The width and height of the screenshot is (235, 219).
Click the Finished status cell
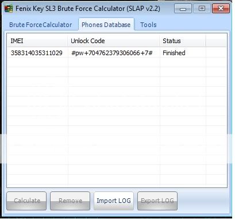coord(174,53)
